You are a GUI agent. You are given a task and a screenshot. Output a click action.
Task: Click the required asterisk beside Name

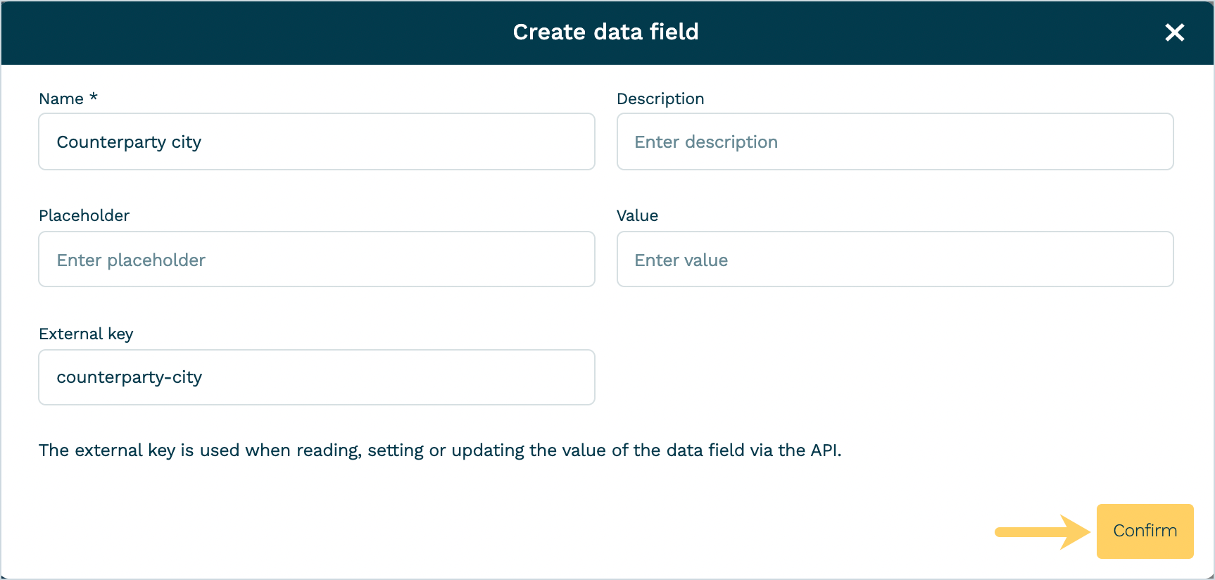pos(94,97)
